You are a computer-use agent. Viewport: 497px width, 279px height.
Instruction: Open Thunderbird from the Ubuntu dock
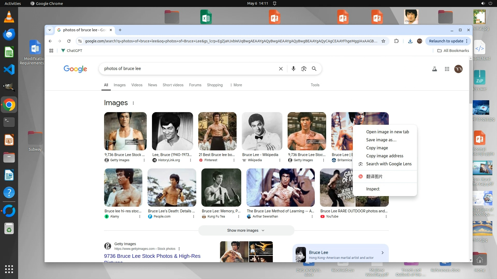[9, 35]
